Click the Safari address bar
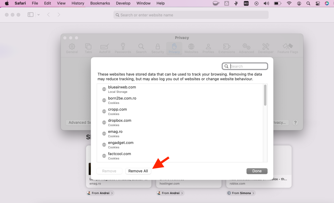Viewport: 334px width, 203px height. (x=191, y=15)
